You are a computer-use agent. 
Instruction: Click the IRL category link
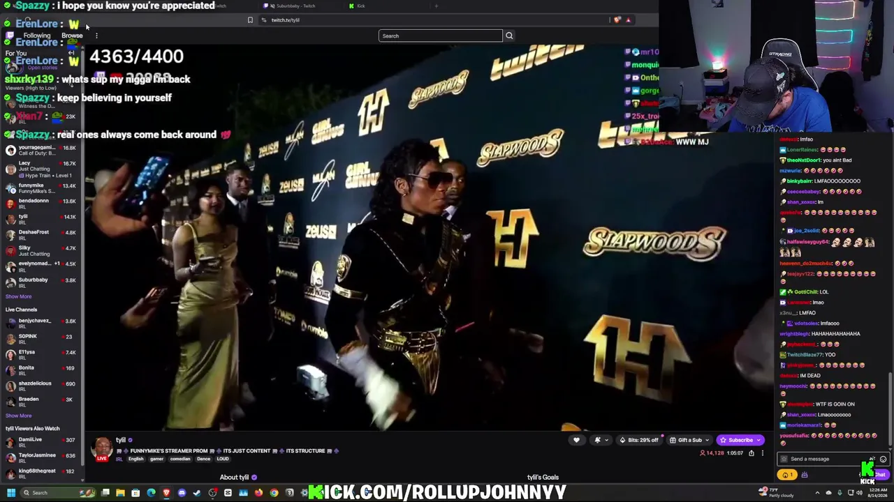119,459
